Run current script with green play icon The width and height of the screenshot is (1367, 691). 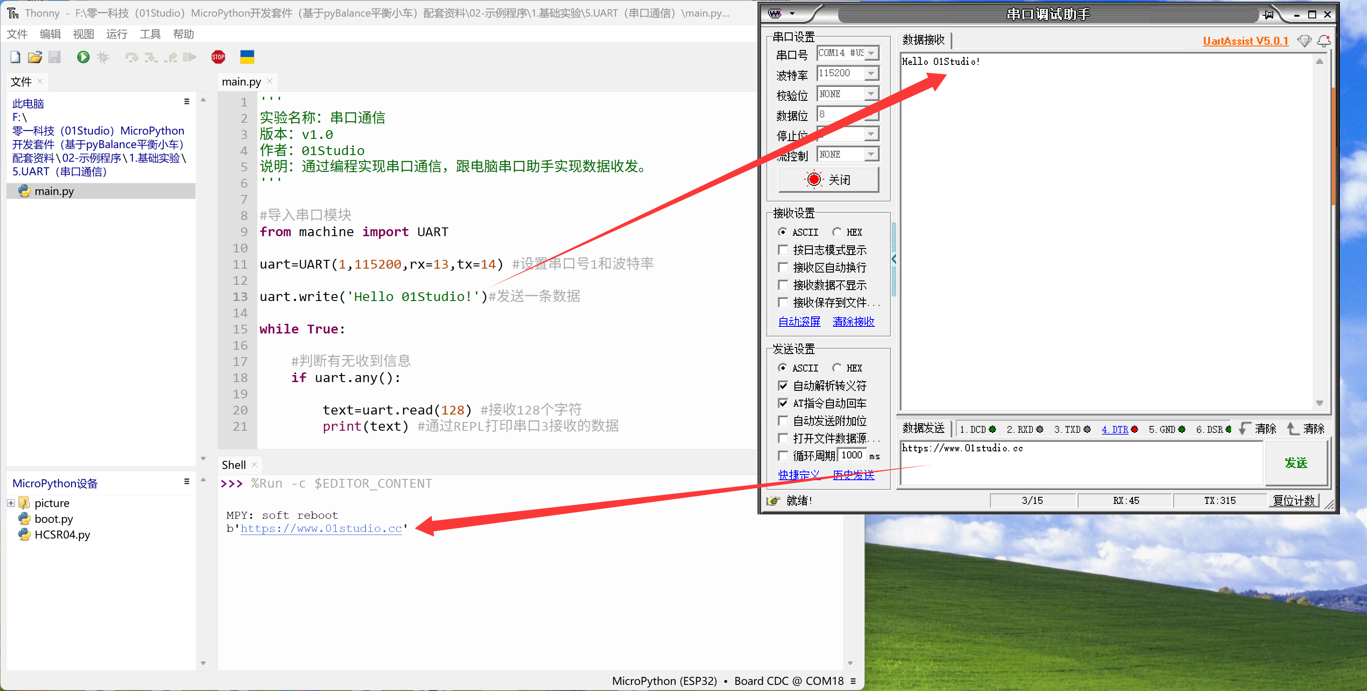pos(83,57)
